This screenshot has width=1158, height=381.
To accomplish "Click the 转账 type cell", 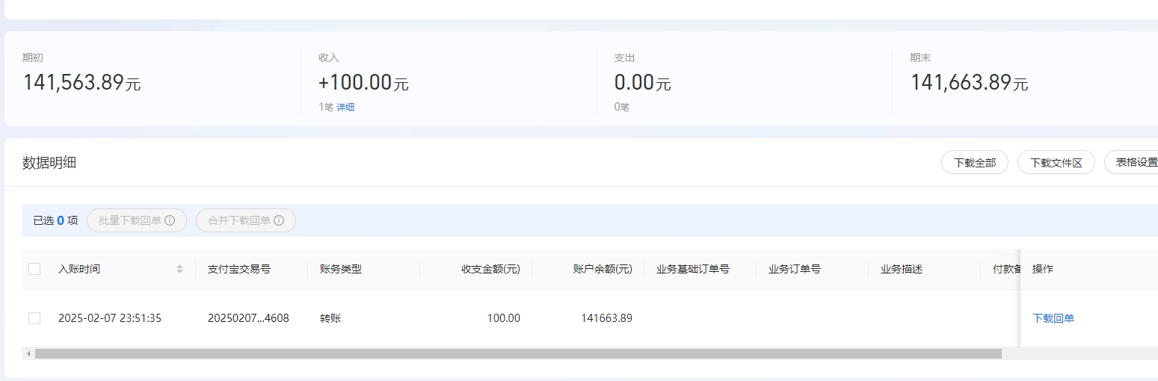I will tap(330, 318).
